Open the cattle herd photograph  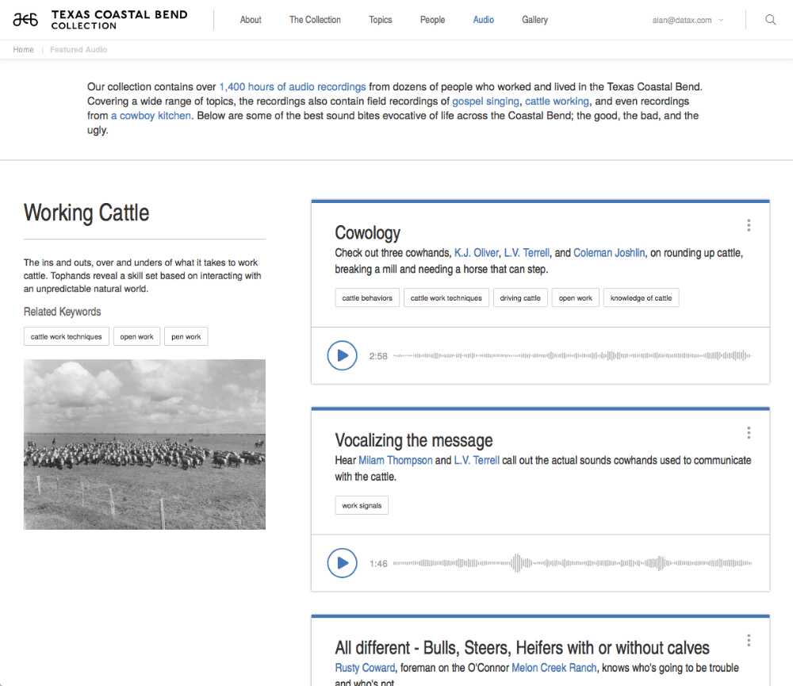pos(144,444)
